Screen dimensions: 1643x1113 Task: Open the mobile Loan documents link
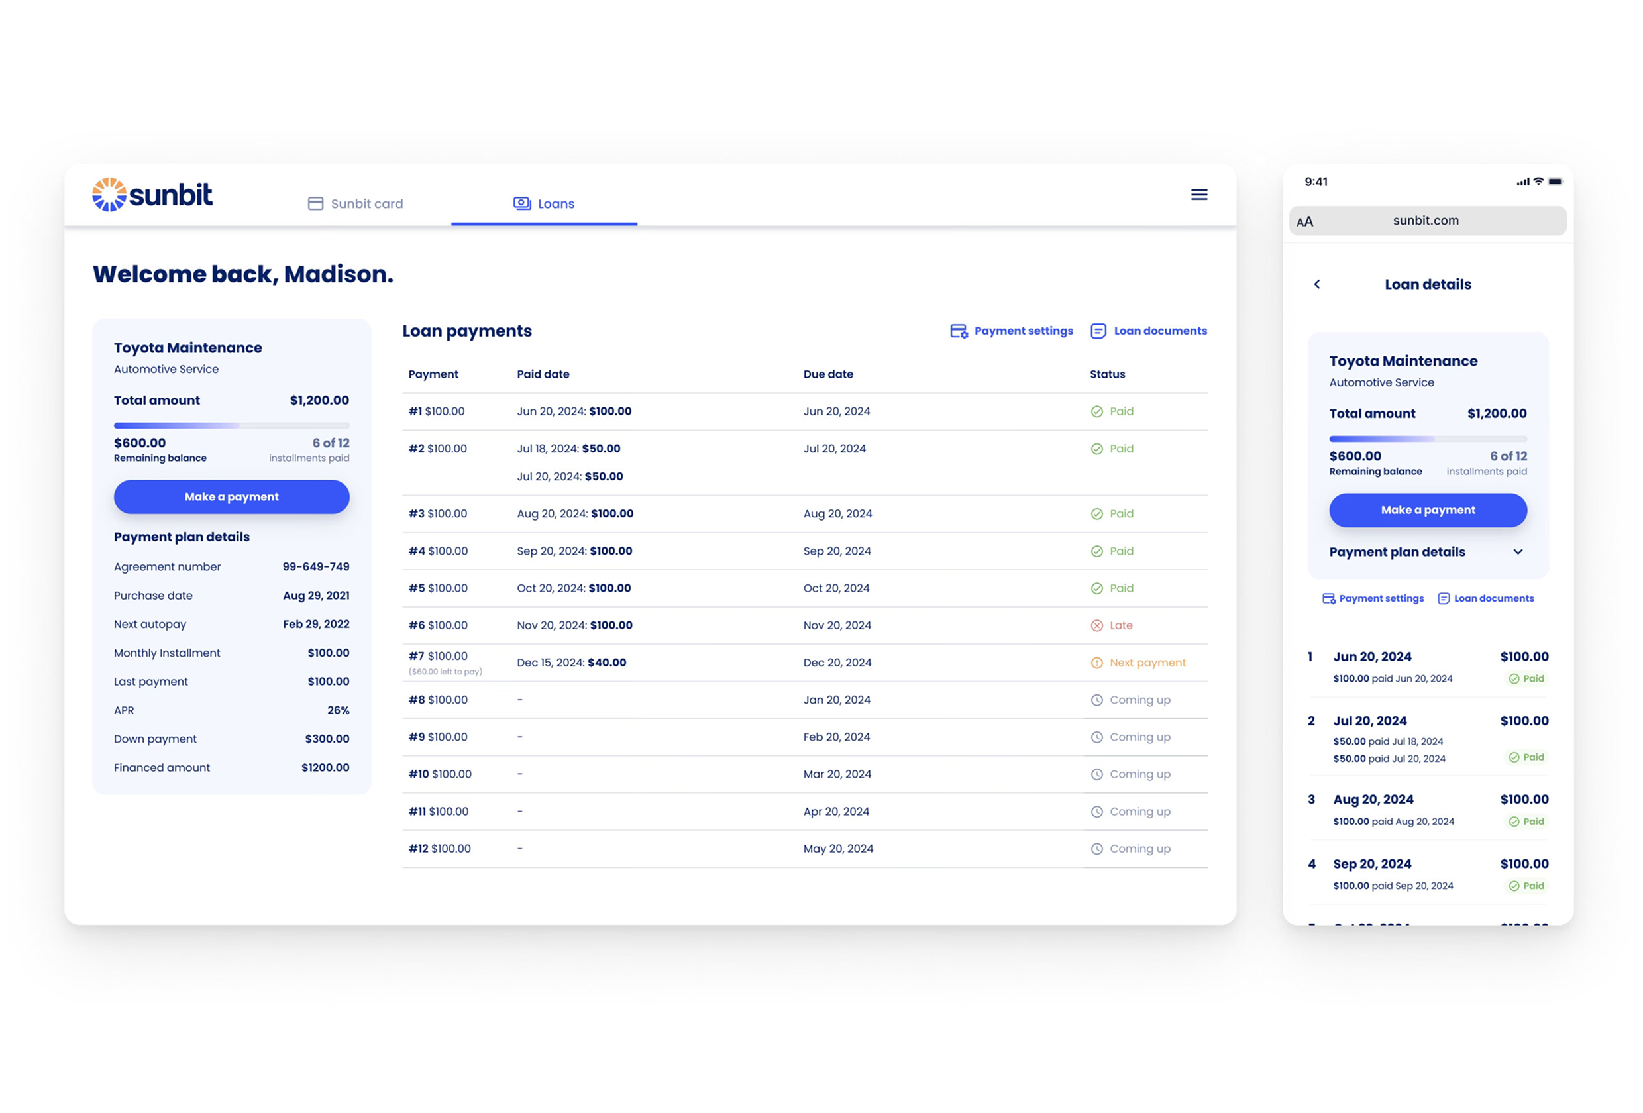[1485, 598]
